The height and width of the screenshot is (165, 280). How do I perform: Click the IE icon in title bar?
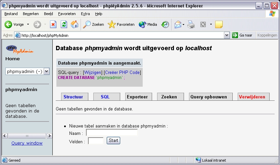click(x=5, y=6)
